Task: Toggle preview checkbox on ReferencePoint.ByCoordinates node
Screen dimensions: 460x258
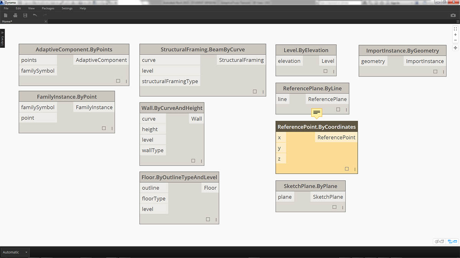Action: pyautogui.click(x=347, y=169)
